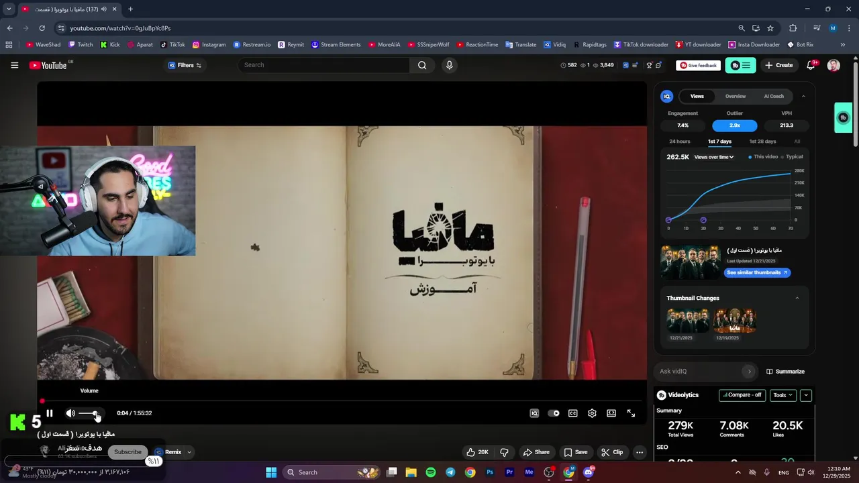Switch to the AI Coach tab
Viewport: 859px width, 483px height.
(x=774, y=96)
